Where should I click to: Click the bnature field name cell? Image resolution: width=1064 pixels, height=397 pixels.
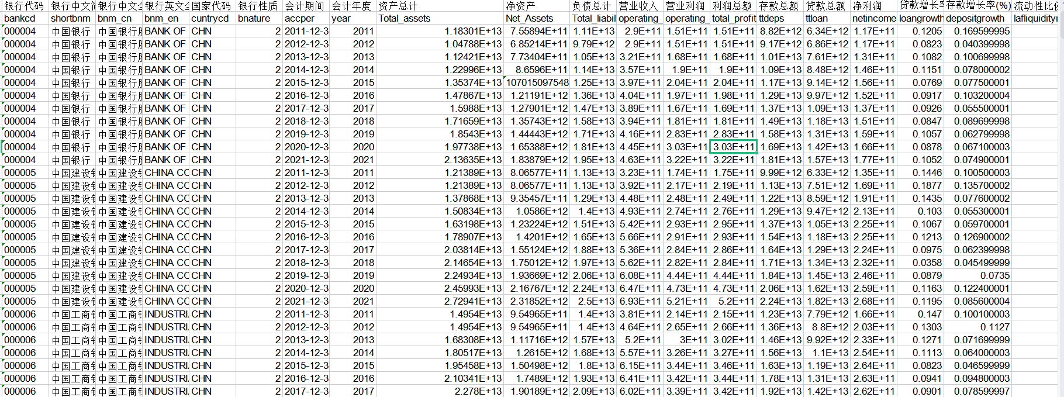click(260, 18)
